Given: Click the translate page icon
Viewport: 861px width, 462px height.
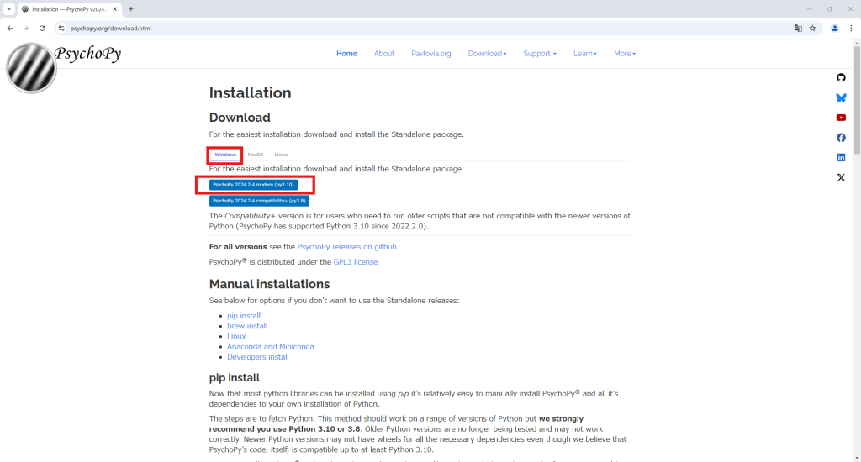Looking at the screenshot, I should (798, 28).
